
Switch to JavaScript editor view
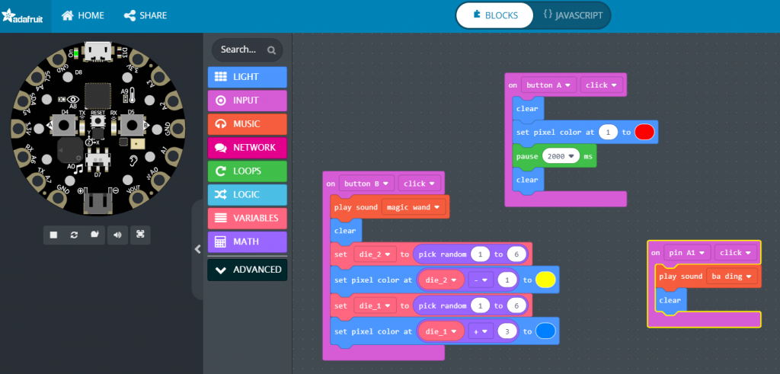(571, 15)
